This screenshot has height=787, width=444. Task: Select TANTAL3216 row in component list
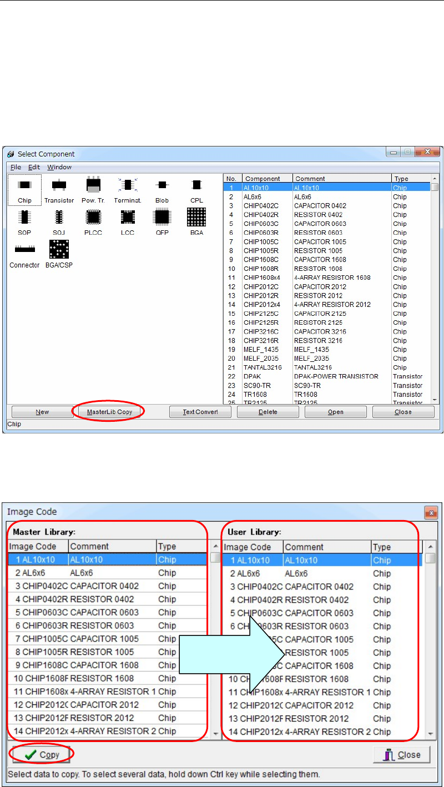click(x=327, y=367)
